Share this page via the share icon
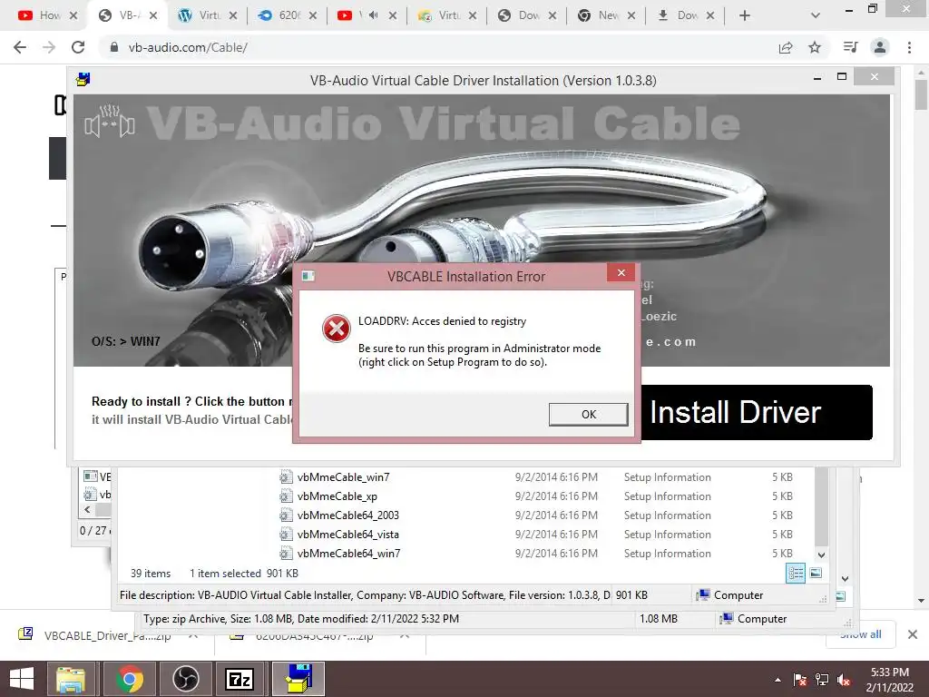 coord(786,47)
